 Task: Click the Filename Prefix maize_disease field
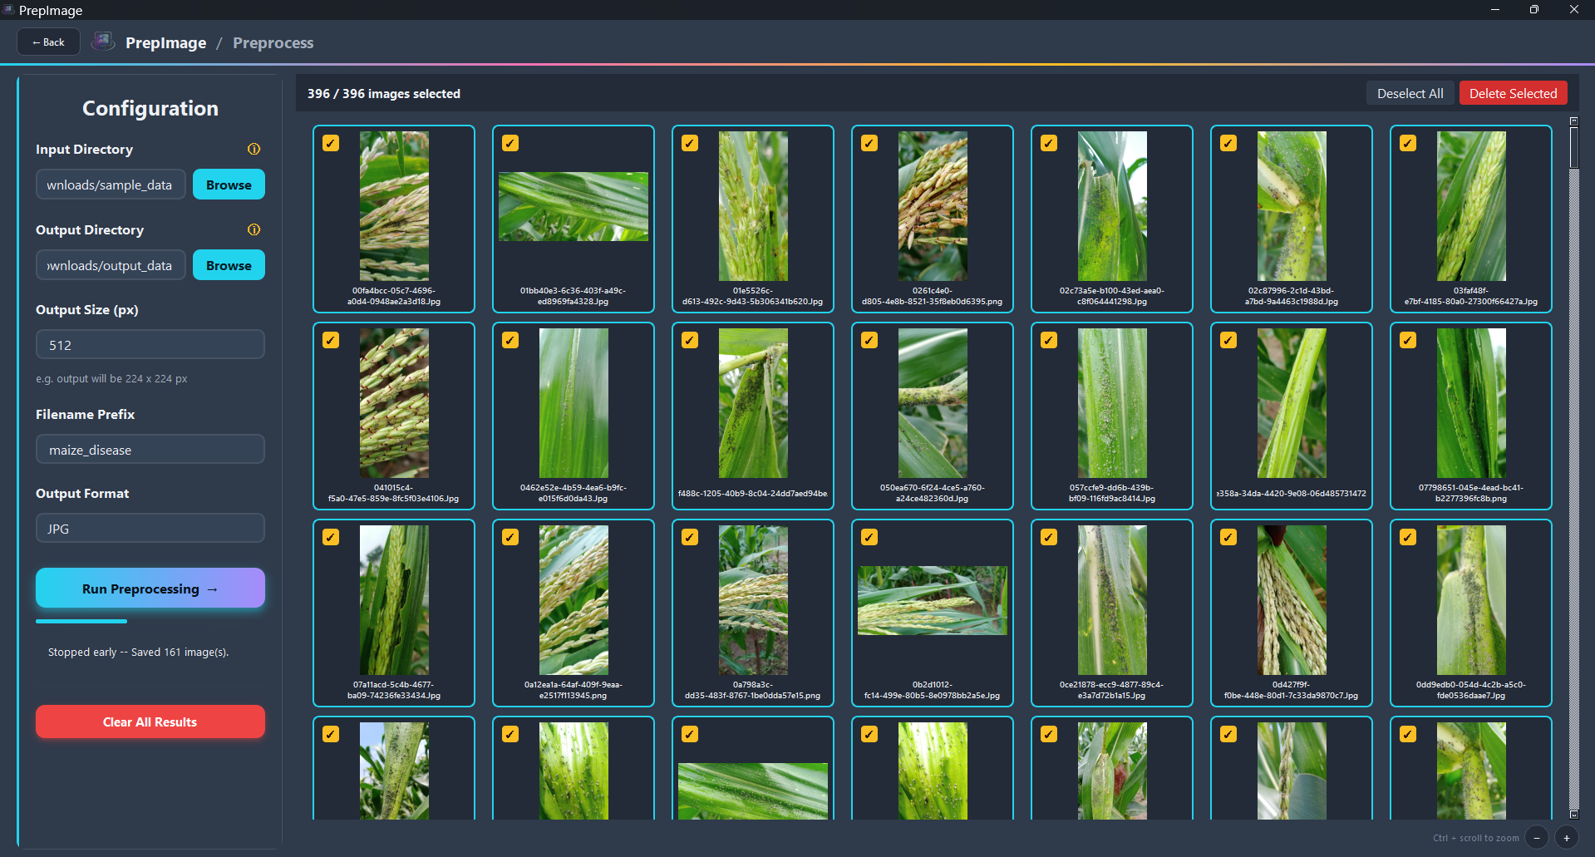(150, 450)
